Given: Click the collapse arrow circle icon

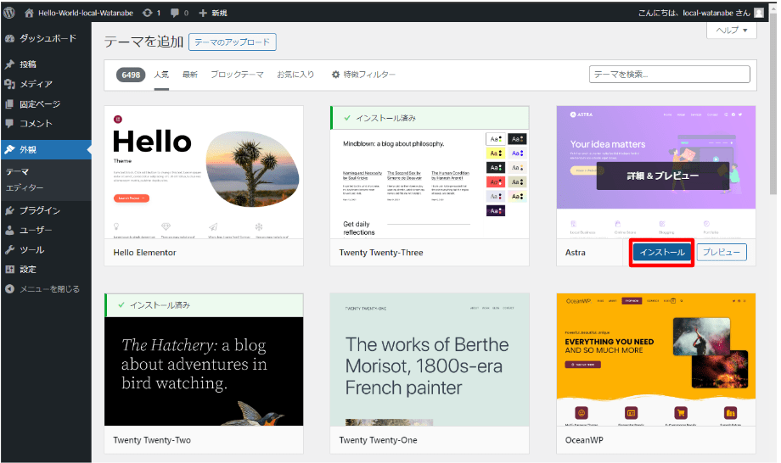Looking at the screenshot, I should tap(9, 289).
